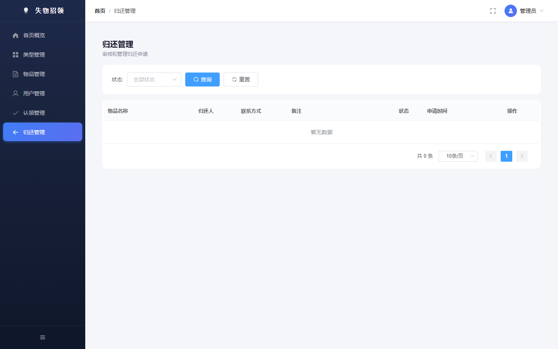Click the person icon beside 用户管理
Image resolution: width=558 pixels, height=349 pixels.
pos(15,93)
